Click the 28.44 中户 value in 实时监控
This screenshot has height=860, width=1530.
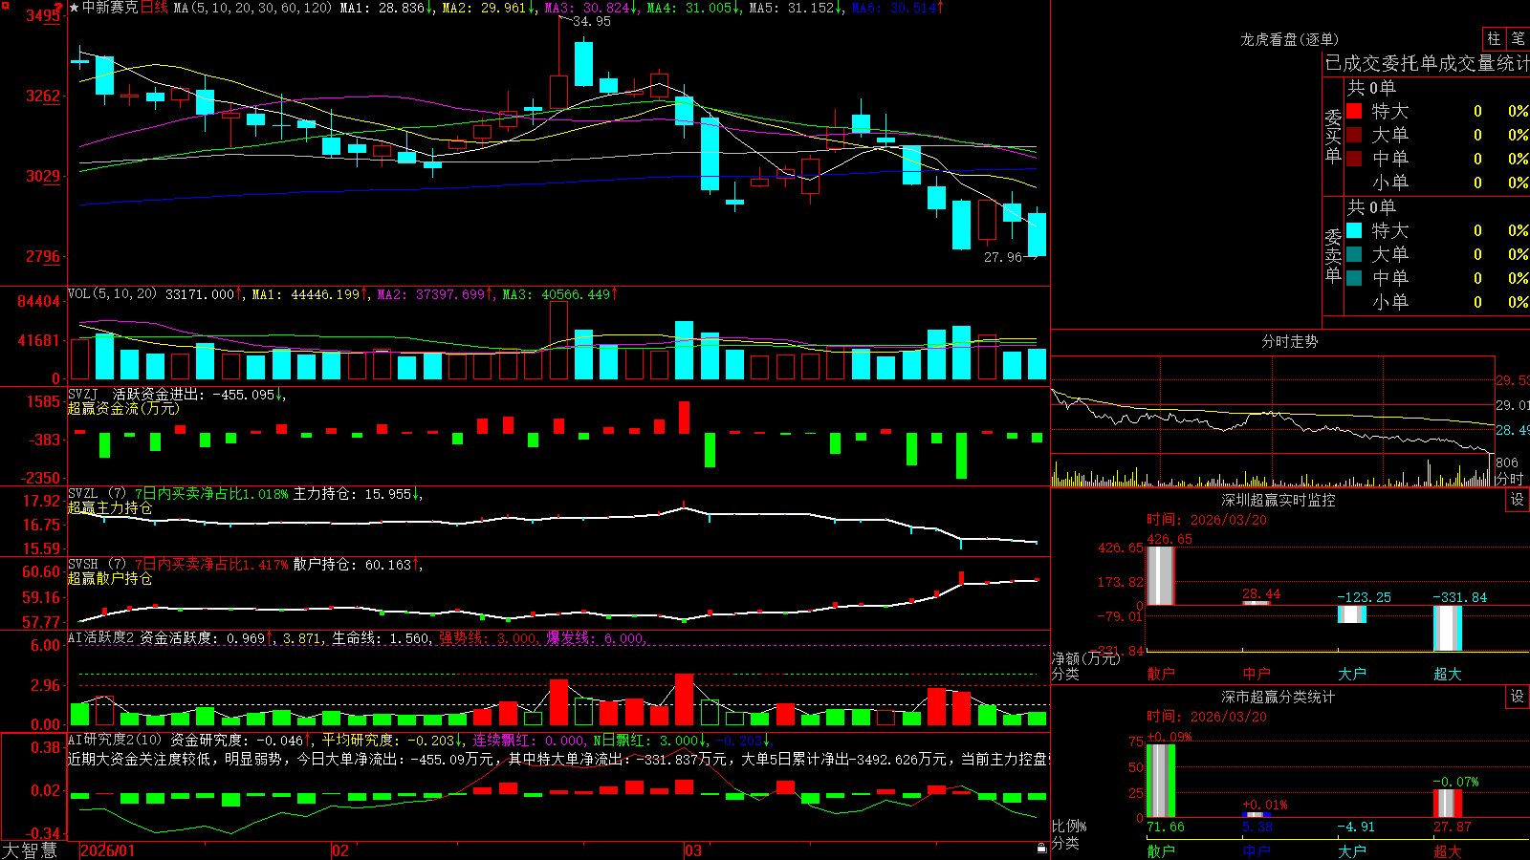point(1261,593)
